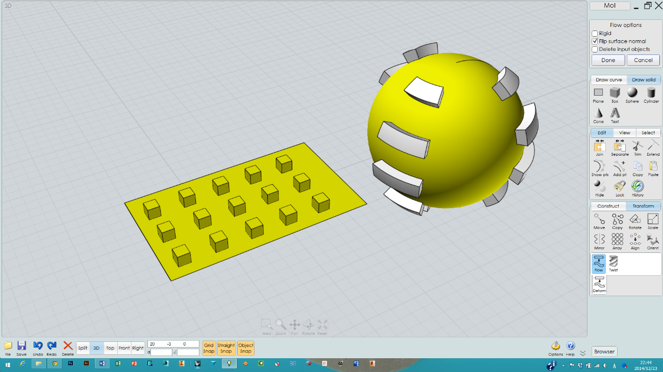Expand the double-chevron beside Help

(x=582, y=352)
